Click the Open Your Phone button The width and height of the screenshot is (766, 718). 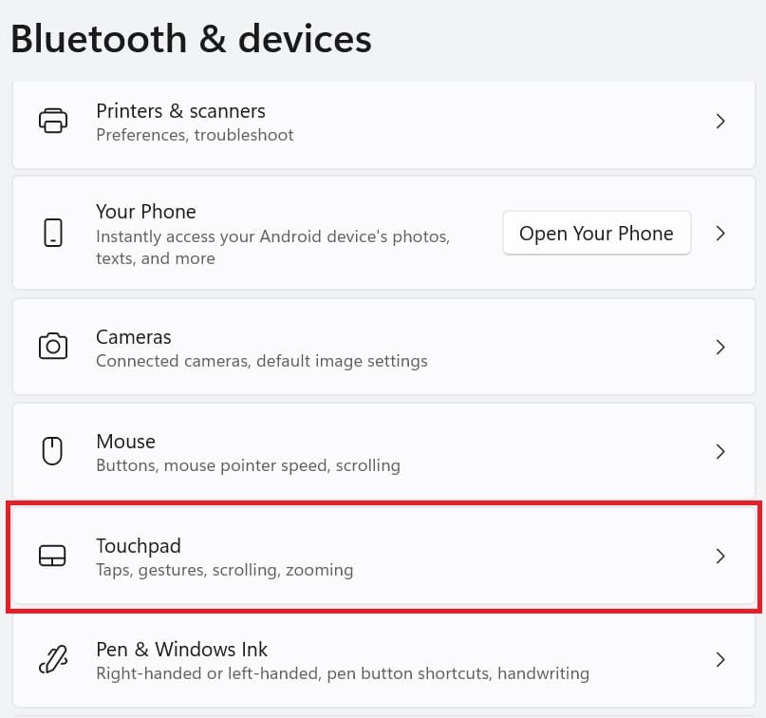click(596, 233)
